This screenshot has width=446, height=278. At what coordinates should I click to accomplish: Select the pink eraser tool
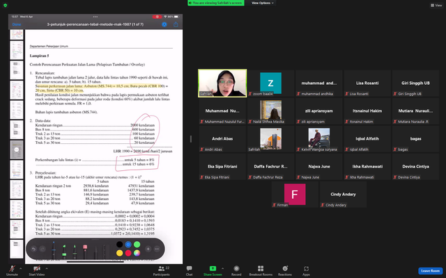(85, 252)
